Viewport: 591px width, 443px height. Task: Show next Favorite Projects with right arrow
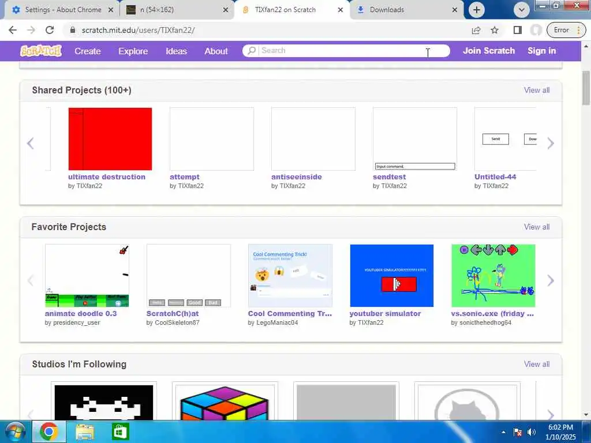(x=551, y=280)
